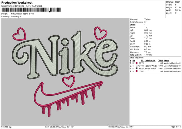The image size is (182, 129).
Task: Click the 'Brand' column header
Action: click(x=167, y=61)
